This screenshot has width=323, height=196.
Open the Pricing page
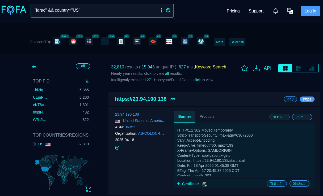tap(233, 11)
